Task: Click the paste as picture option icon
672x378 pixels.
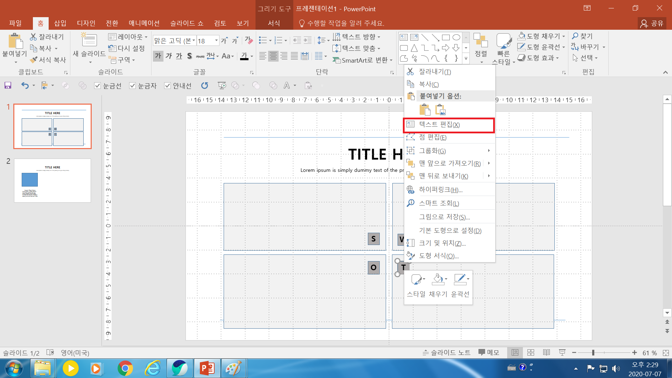Action: 440,110
